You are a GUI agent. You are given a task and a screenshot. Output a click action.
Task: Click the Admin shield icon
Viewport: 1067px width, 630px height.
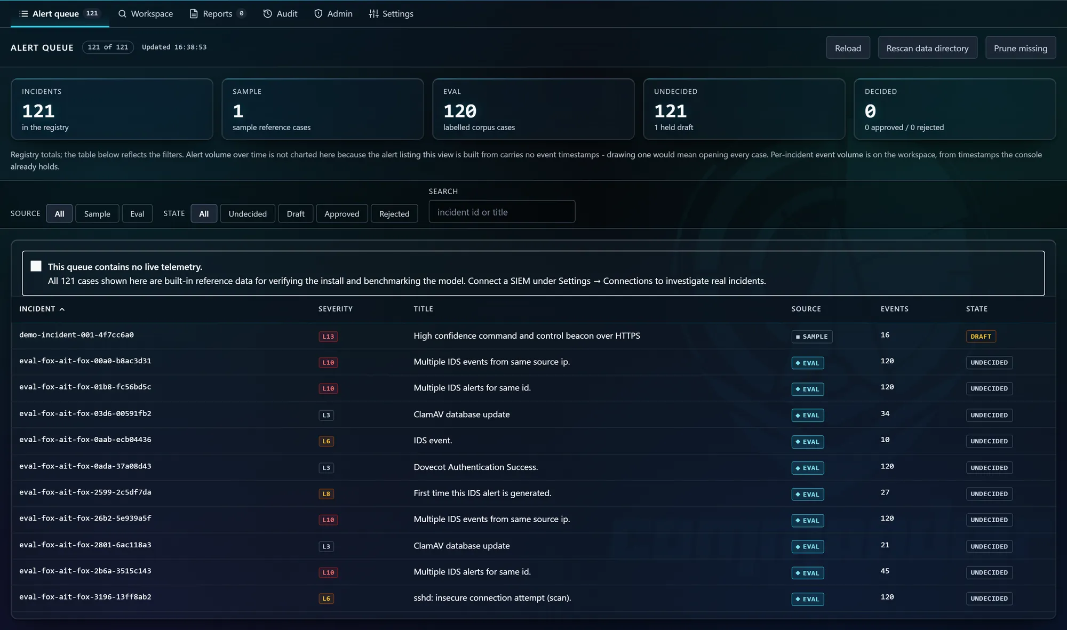click(x=318, y=14)
